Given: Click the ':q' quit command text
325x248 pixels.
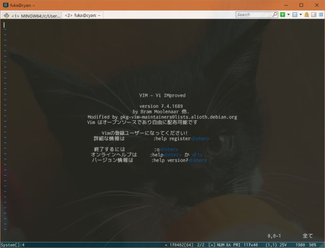Looking at the screenshot, I should [157, 149].
